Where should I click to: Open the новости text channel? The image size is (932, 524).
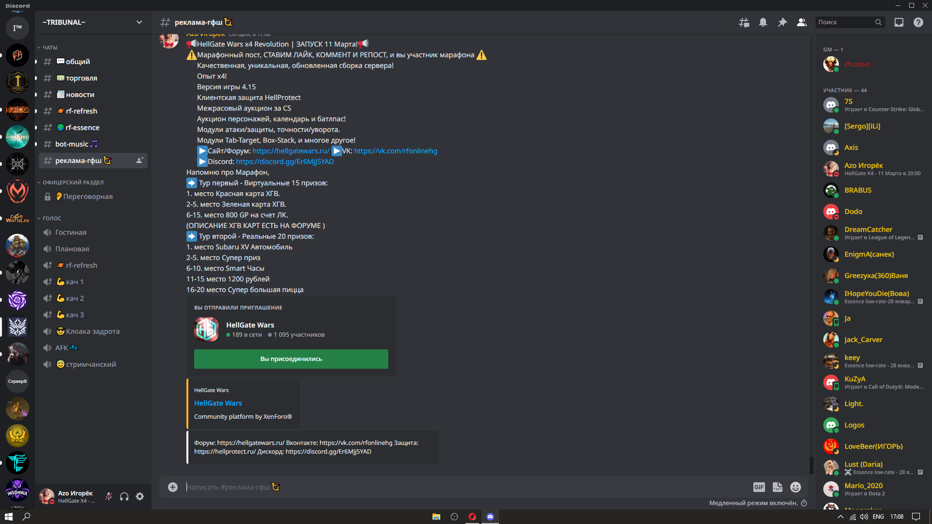[x=93, y=95]
